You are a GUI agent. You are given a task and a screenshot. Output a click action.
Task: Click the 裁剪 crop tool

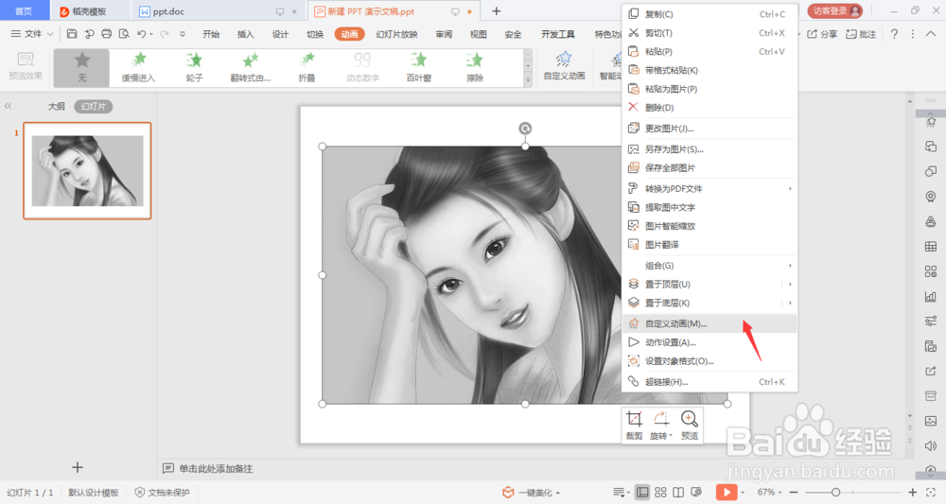click(x=634, y=425)
